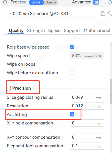Click the compare presets icon at top right
The height and width of the screenshot is (153, 112).
[x=110, y=2]
